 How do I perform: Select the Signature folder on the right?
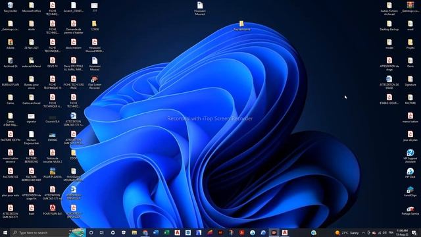(x=410, y=81)
